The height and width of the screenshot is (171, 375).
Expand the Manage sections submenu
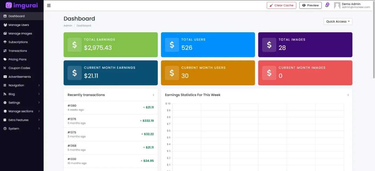(x=22, y=111)
